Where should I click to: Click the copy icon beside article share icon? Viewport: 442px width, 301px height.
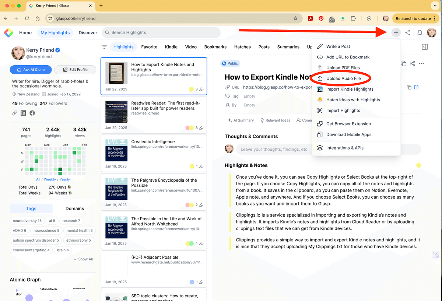(403, 63)
